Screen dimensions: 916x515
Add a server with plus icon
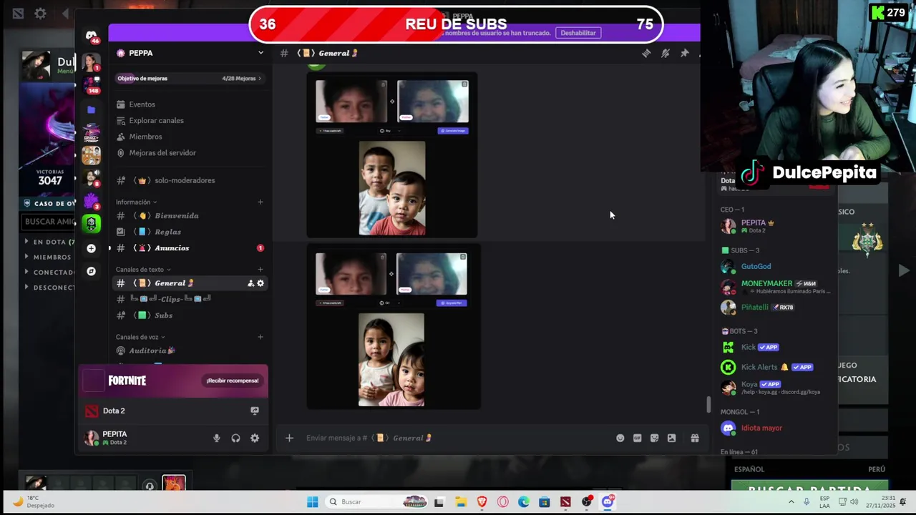(91, 248)
